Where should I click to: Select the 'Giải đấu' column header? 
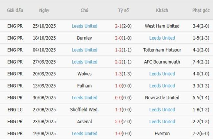15,10
